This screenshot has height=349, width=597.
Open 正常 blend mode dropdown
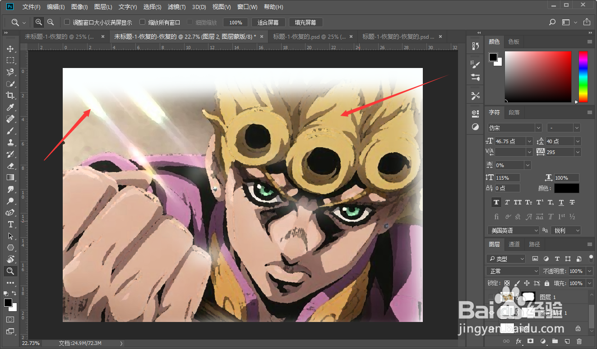(513, 271)
